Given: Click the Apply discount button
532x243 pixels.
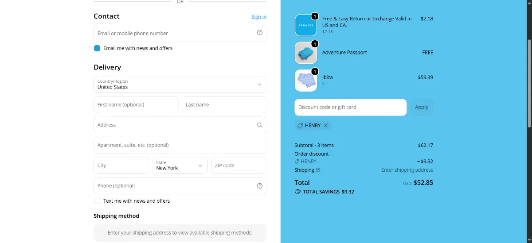Looking at the screenshot, I should tap(422, 107).
